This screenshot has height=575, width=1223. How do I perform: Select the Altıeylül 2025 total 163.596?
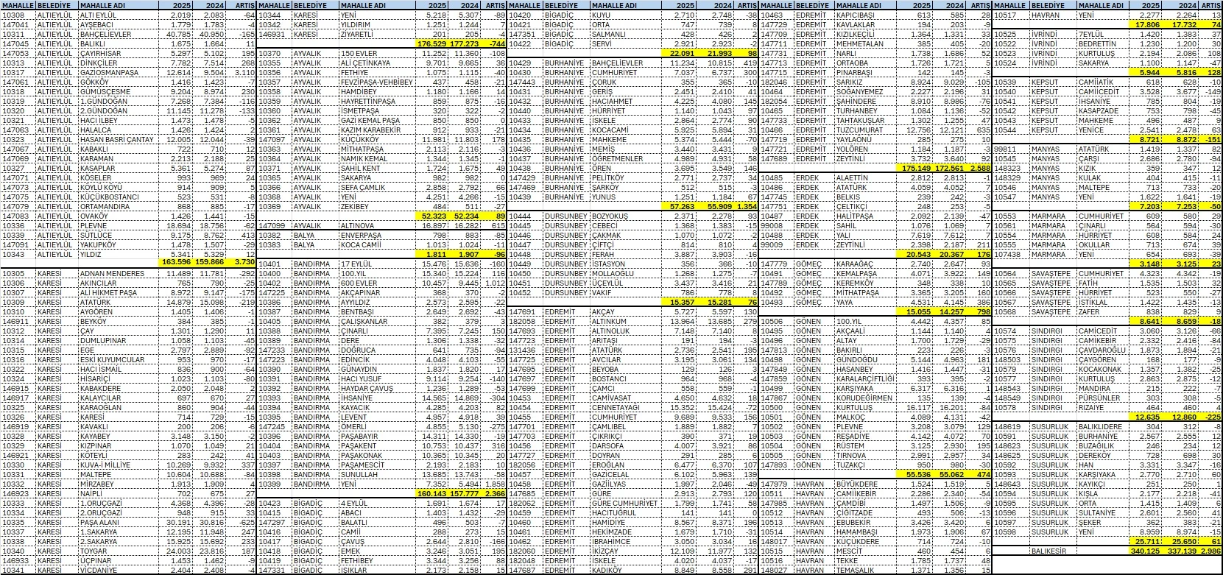click(175, 261)
